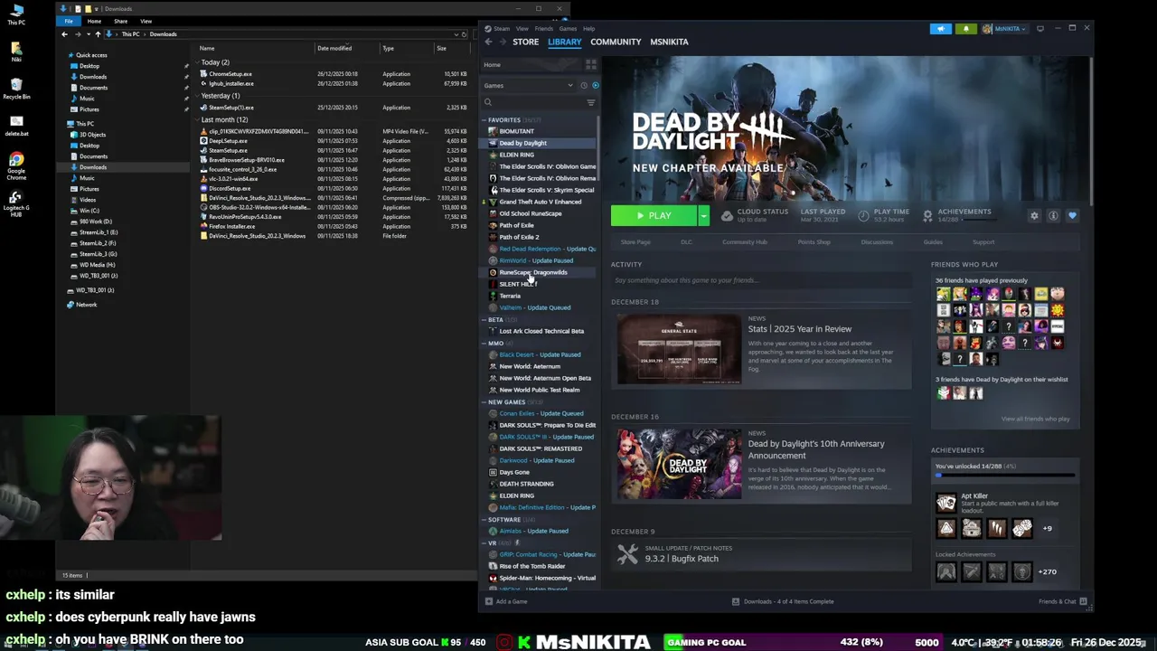This screenshot has width=1157, height=651.
Task: Open StreamLib_1 (E:) drive in Explorer sidebar
Action: point(98,232)
